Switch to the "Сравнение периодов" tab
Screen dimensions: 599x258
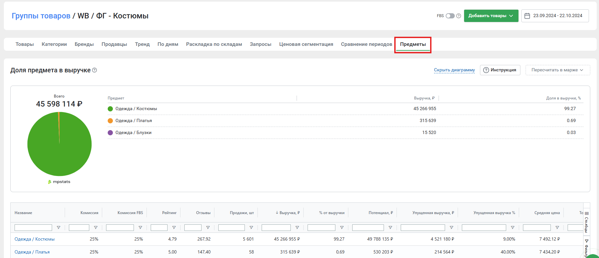click(366, 44)
